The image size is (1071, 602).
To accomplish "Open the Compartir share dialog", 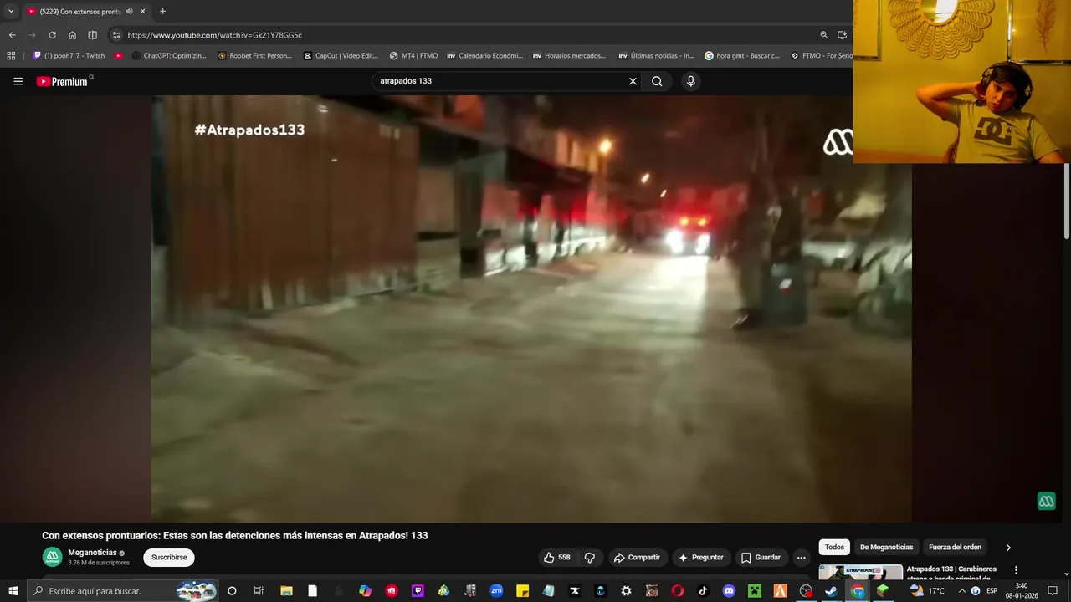I will (x=637, y=558).
